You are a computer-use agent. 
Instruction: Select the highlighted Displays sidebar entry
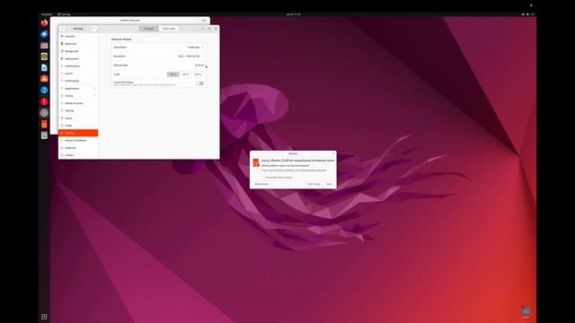pyautogui.click(x=78, y=133)
